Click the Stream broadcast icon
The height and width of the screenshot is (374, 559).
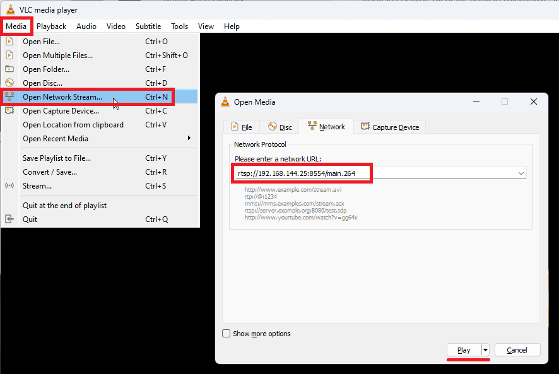pyautogui.click(x=9, y=186)
